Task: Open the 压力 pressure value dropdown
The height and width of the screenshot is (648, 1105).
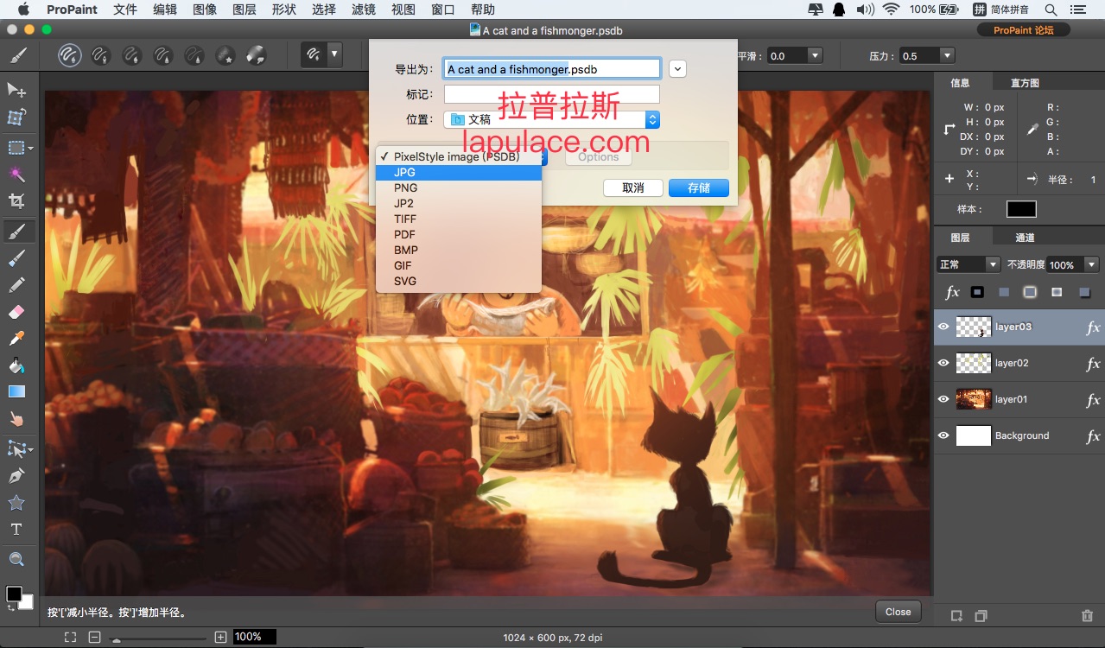Action: tap(948, 55)
